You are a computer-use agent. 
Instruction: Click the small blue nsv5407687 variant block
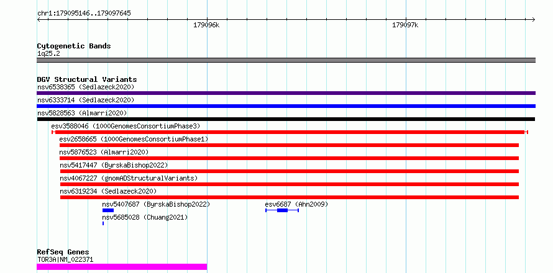pyautogui.click(x=108, y=210)
